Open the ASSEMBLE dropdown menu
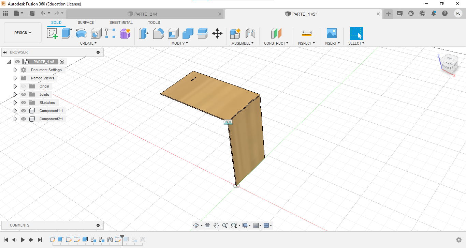 243,43
